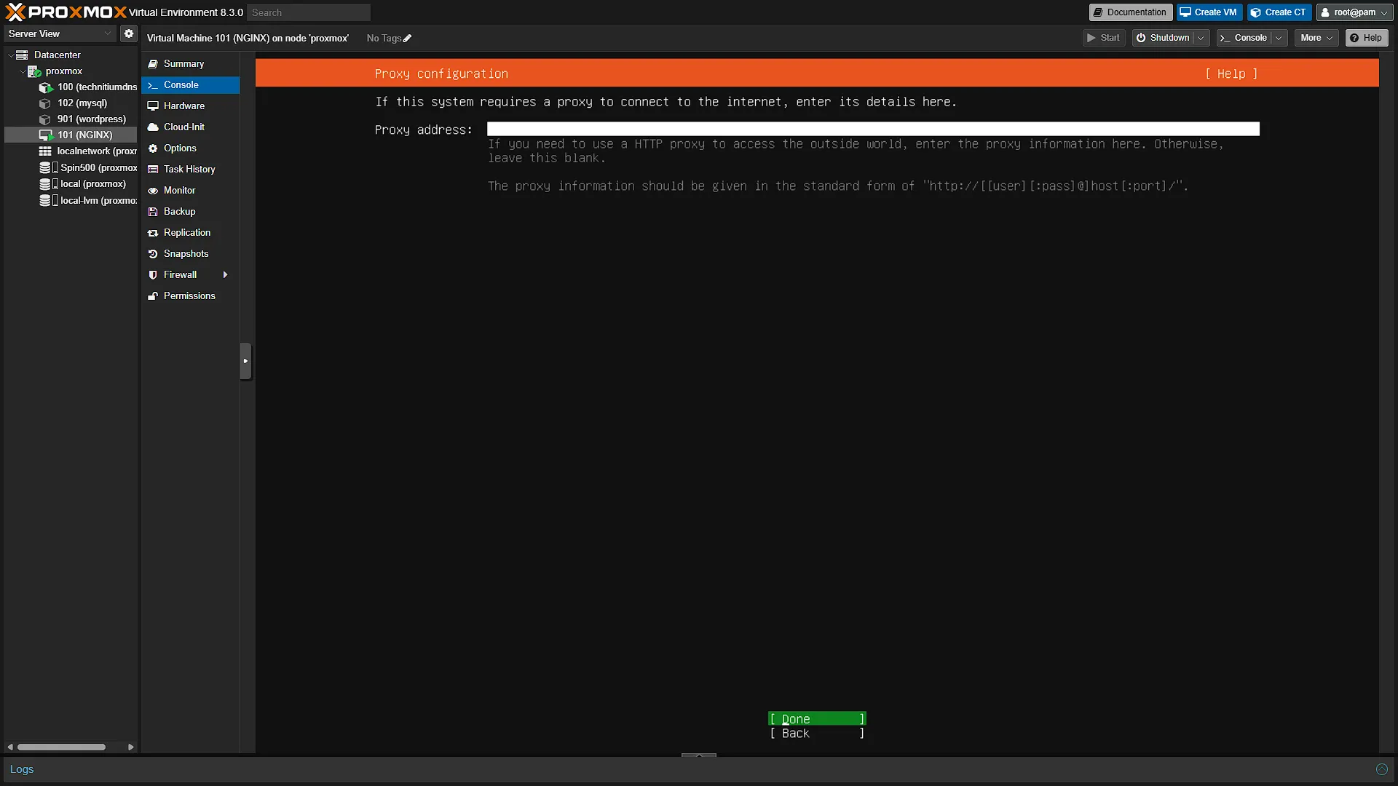Screen dimensions: 1398x786
Task: Open the Cloud-Init tab
Action: pyautogui.click(x=191, y=127)
